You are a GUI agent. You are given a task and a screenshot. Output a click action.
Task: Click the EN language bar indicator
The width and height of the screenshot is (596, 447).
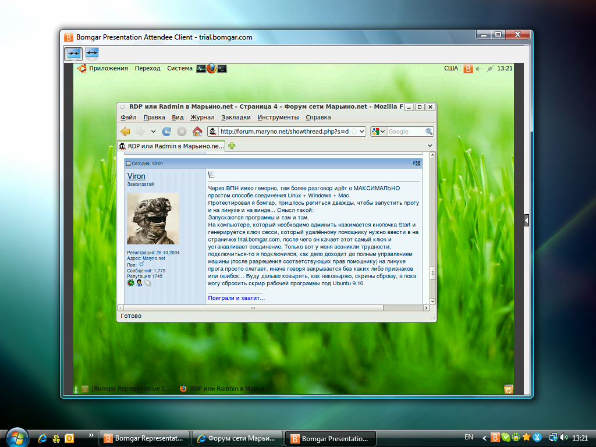469,437
